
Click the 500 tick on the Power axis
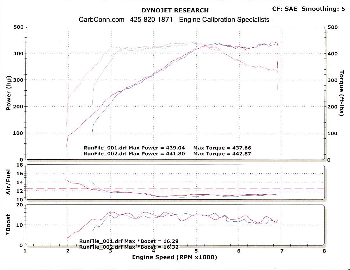(18, 27)
